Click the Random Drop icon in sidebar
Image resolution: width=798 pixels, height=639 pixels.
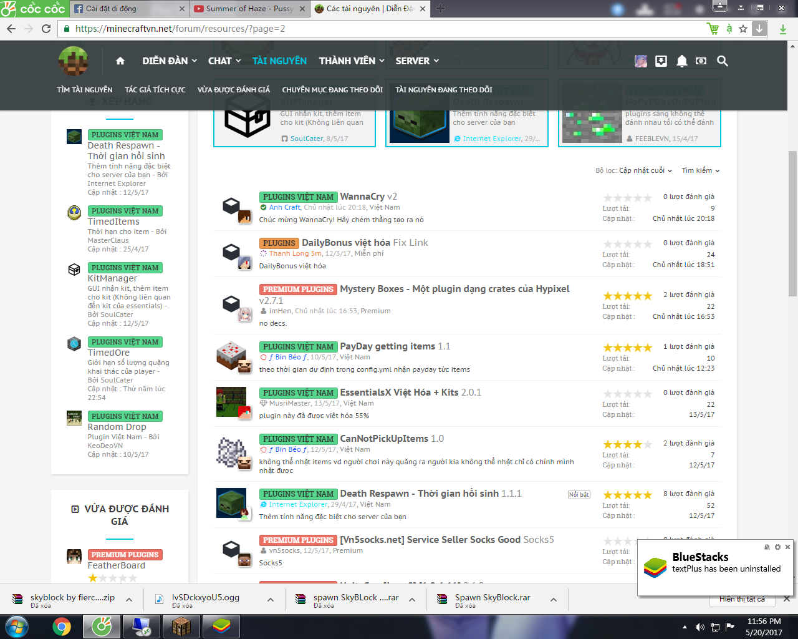74,418
